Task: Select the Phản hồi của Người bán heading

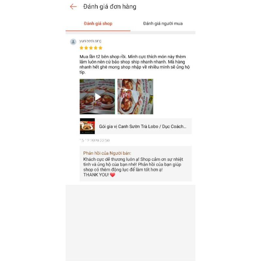Action: click(107, 153)
